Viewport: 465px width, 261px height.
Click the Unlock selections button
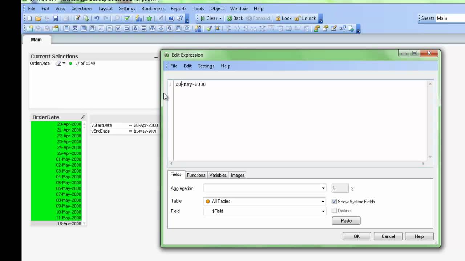tap(306, 18)
